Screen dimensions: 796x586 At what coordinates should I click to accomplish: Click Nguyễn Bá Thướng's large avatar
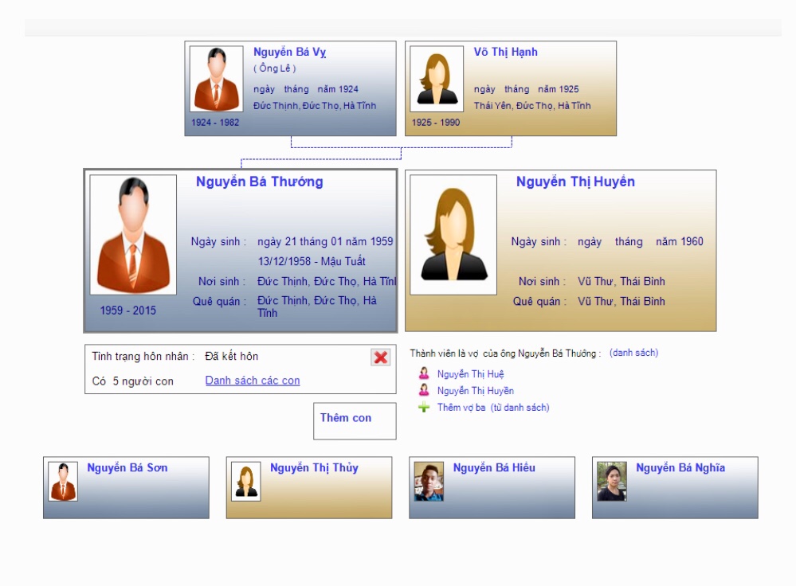pyautogui.click(x=133, y=235)
